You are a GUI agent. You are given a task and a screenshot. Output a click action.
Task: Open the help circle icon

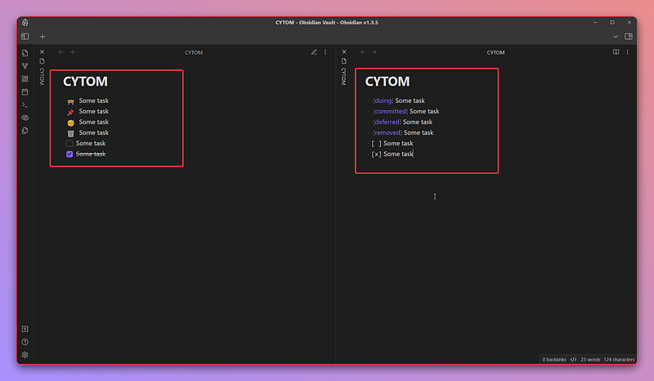(x=25, y=342)
